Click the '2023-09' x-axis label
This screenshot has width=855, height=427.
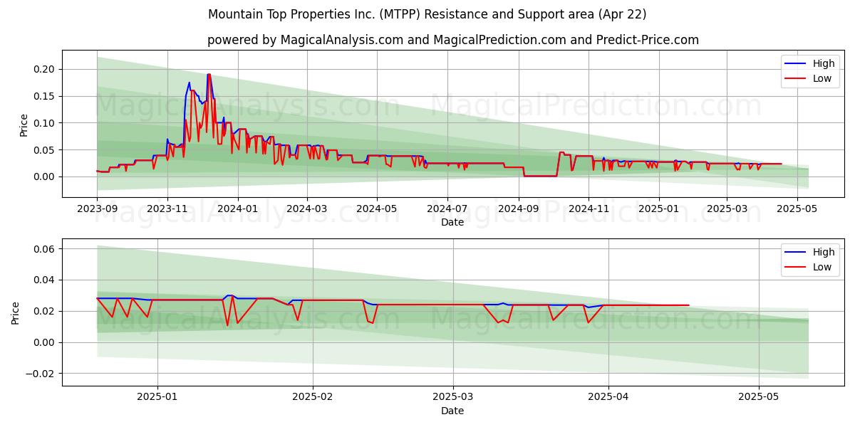97,209
